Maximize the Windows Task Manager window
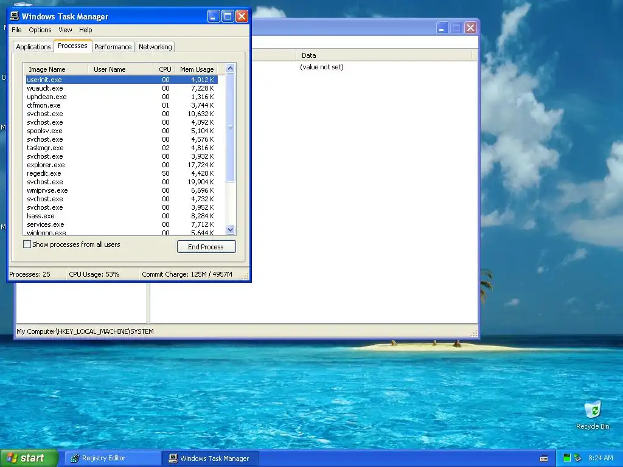The height and width of the screenshot is (467, 623). pyautogui.click(x=228, y=16)
